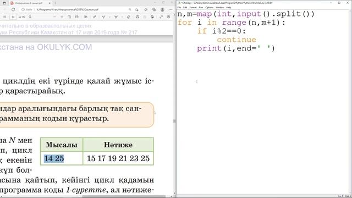The width and height of the screenshot is (352, 198).
Task: Minimize the IDLE editor window
Action: coord(331,3)
